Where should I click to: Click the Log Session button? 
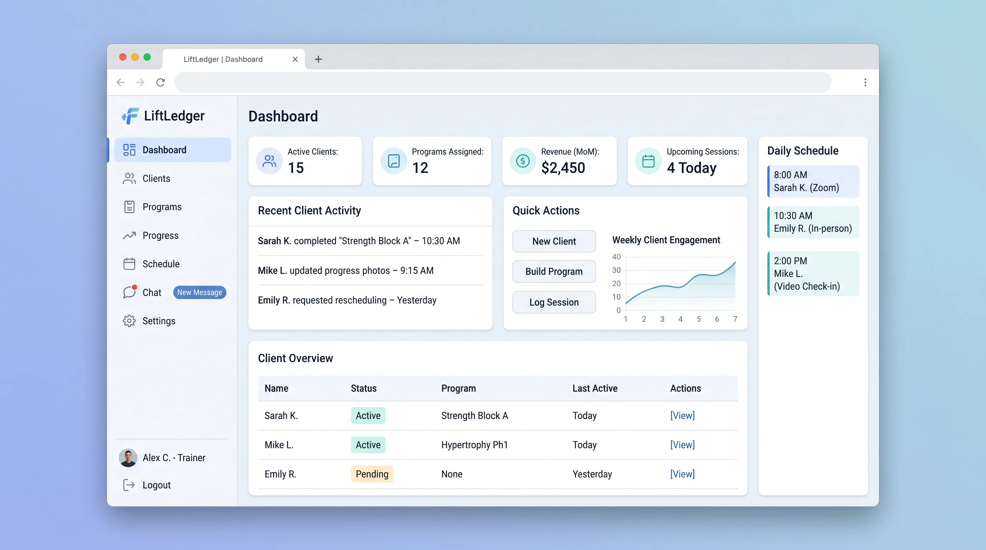click(x=554, y=302)
